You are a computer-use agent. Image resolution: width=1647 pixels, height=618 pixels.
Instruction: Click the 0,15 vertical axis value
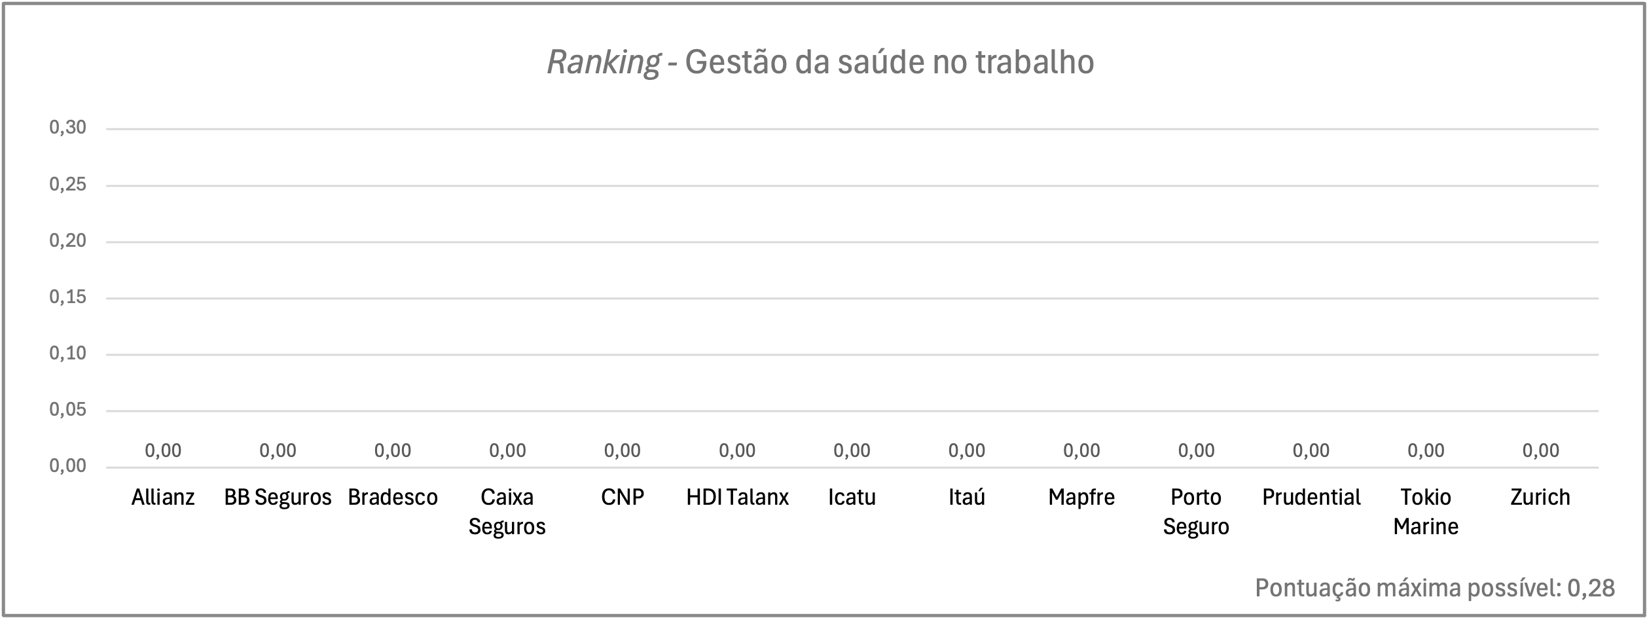[68, 297]
